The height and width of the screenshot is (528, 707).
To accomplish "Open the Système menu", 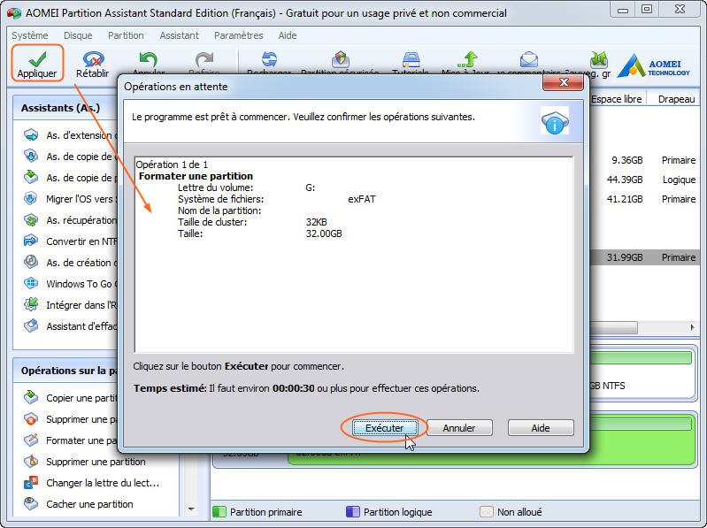I will pyautogui.click(x=30, y=35).
